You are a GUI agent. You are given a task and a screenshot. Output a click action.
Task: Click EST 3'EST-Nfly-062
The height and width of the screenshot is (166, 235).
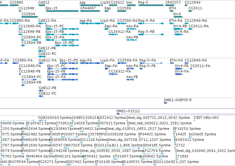(x=206, y=118)
